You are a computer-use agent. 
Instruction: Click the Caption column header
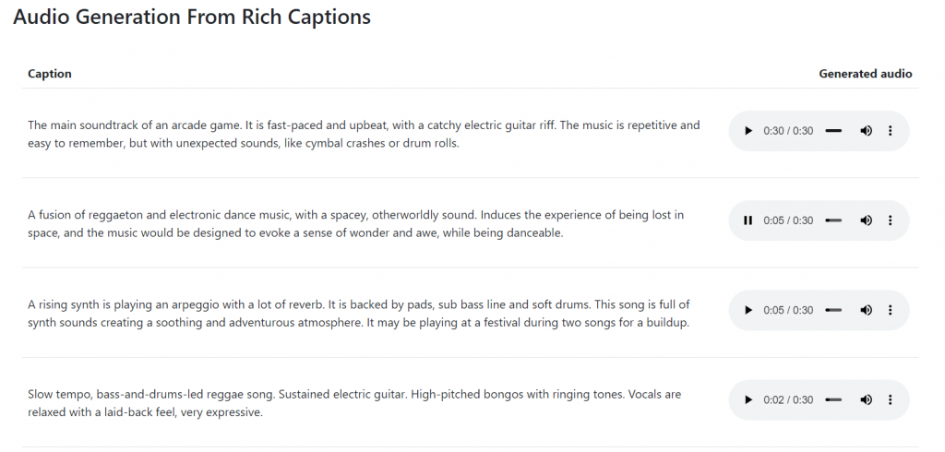click(x=50, y=74)
